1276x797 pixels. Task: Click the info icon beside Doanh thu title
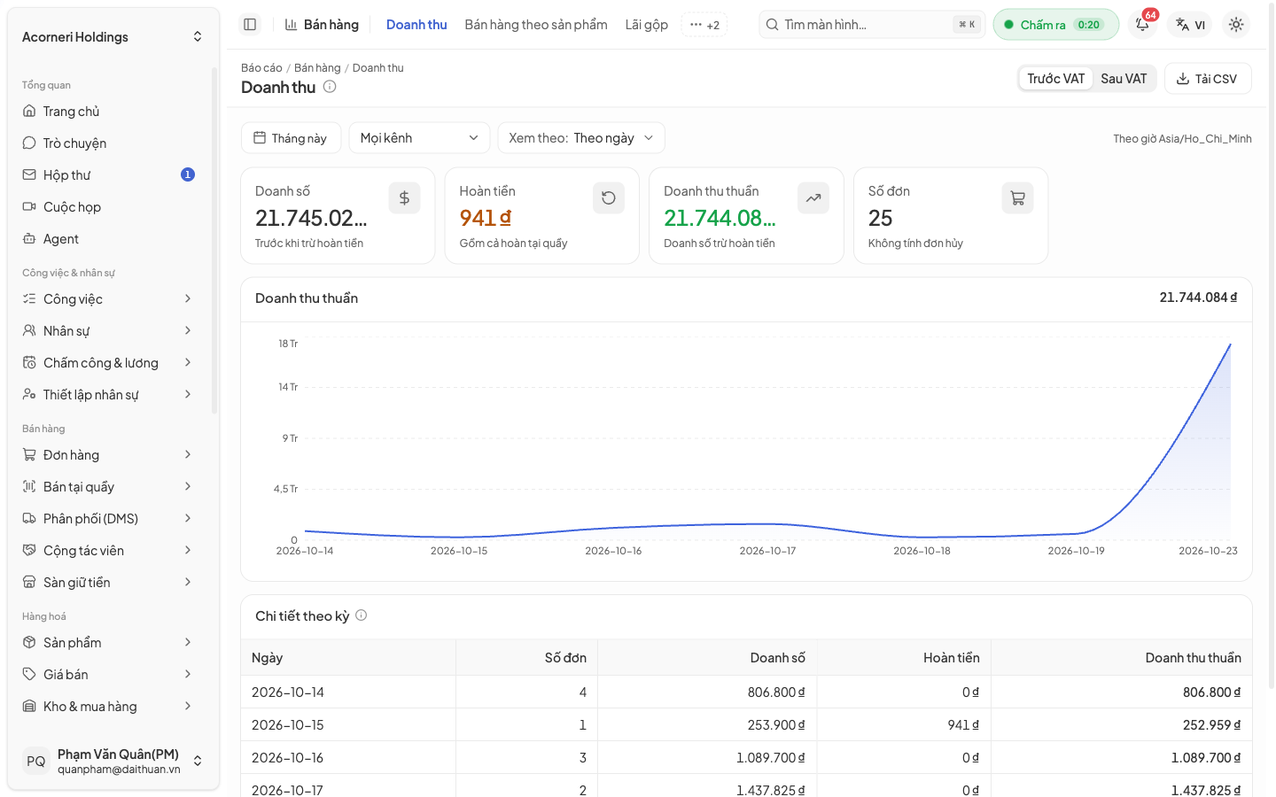pos(330,87)
